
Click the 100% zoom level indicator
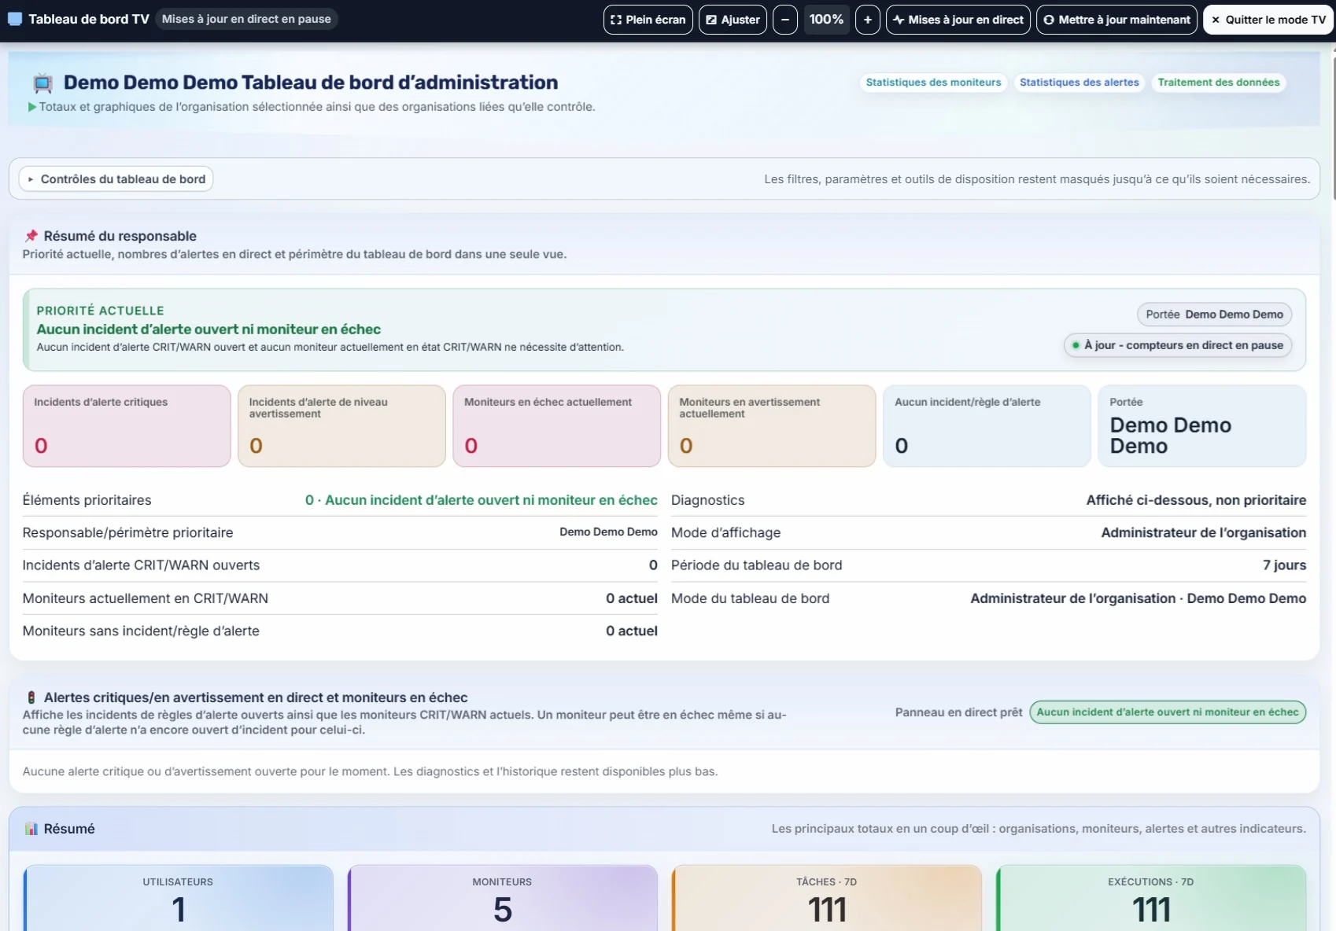[826, 20]
